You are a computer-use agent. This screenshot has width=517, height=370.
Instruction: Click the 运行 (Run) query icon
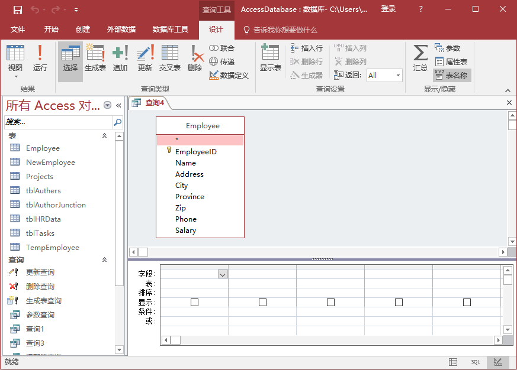(x=40, y=59)
